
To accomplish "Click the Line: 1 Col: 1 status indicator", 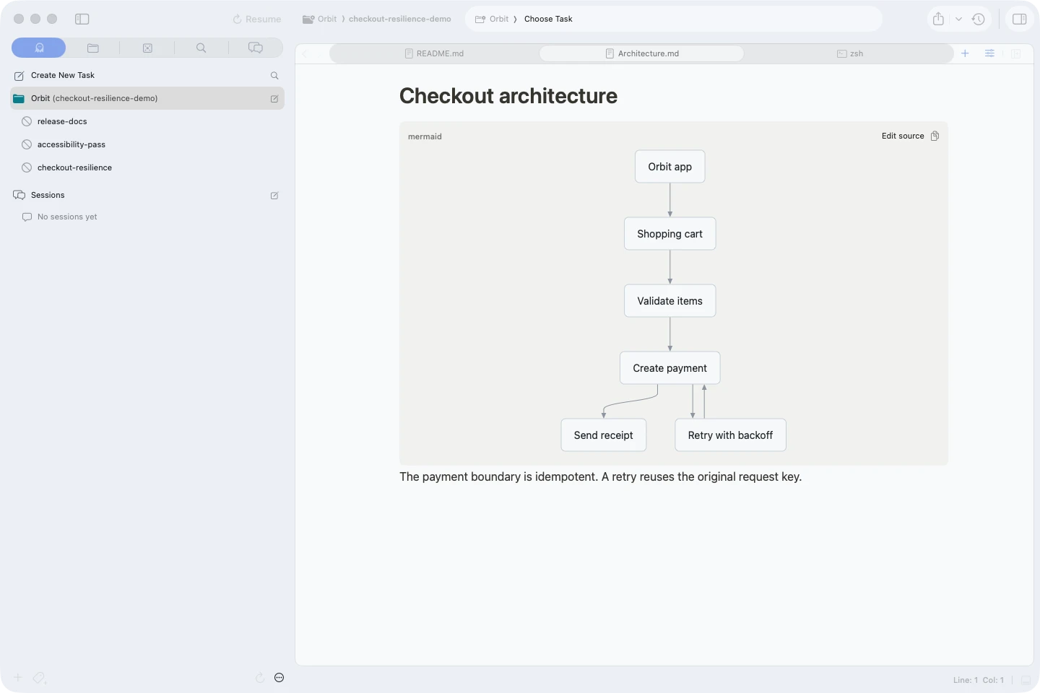I will coord(979,680).
